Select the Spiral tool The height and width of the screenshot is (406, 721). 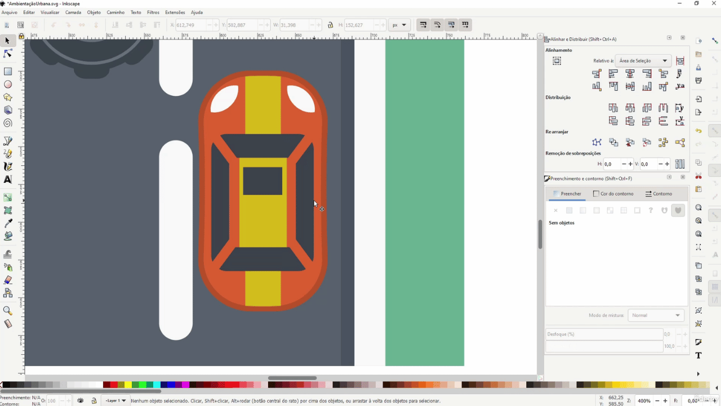8,123
